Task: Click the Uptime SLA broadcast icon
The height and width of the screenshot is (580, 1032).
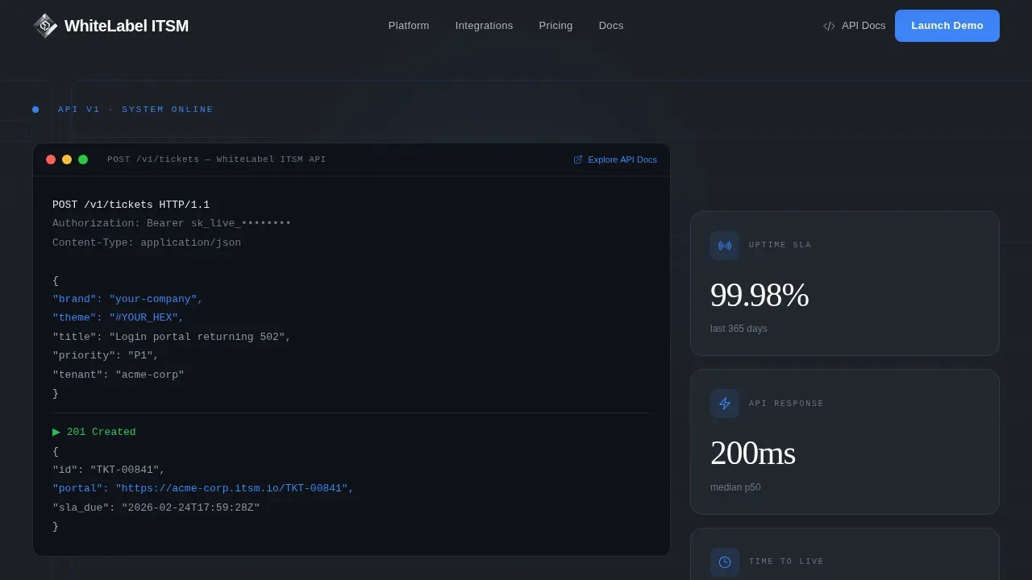Action: pyautogui.click(x=725, y=246)
